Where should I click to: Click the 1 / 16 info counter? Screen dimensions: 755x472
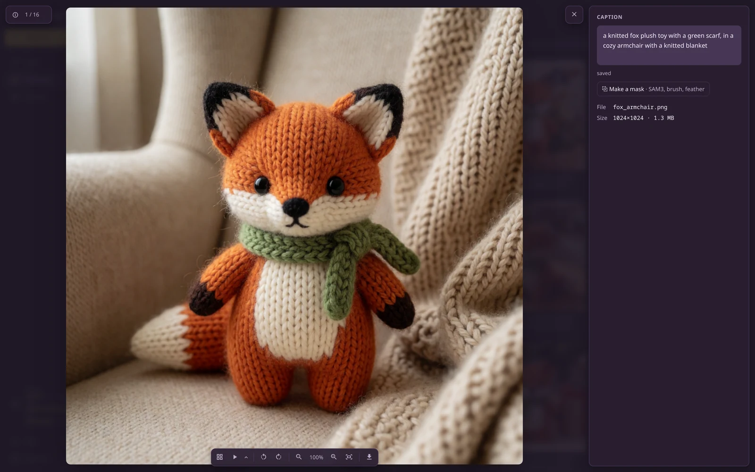pyautogui.click(x=29, y=15)
